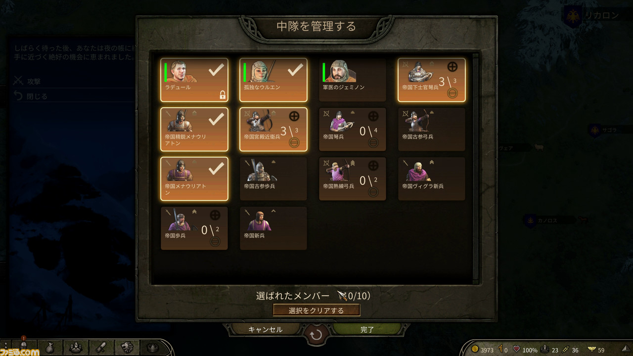
Task: Toggle the 帝国メナウリアトン troop selection
Action: coord(194,178)
